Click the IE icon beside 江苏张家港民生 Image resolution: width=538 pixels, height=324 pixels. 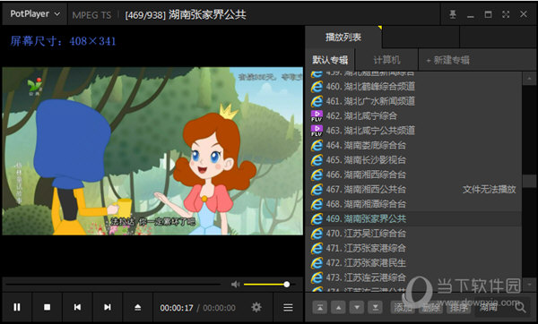(x=317, y=263)
